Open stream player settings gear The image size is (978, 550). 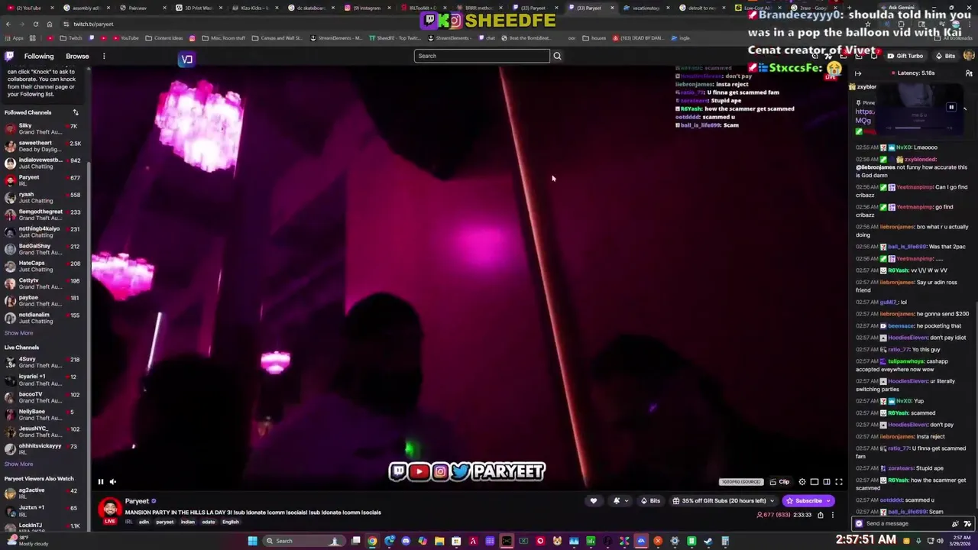point(802,482)
